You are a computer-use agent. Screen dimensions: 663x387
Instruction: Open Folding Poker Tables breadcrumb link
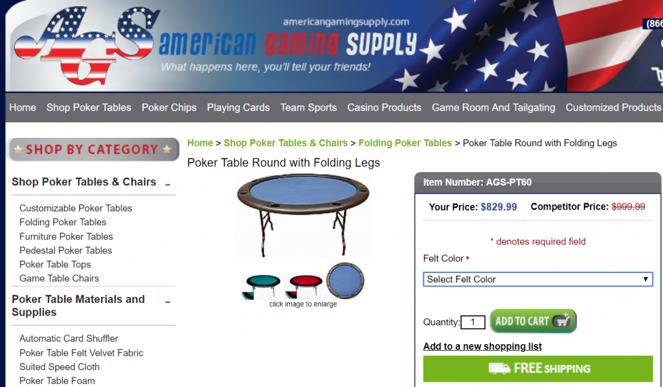[405, 143]
